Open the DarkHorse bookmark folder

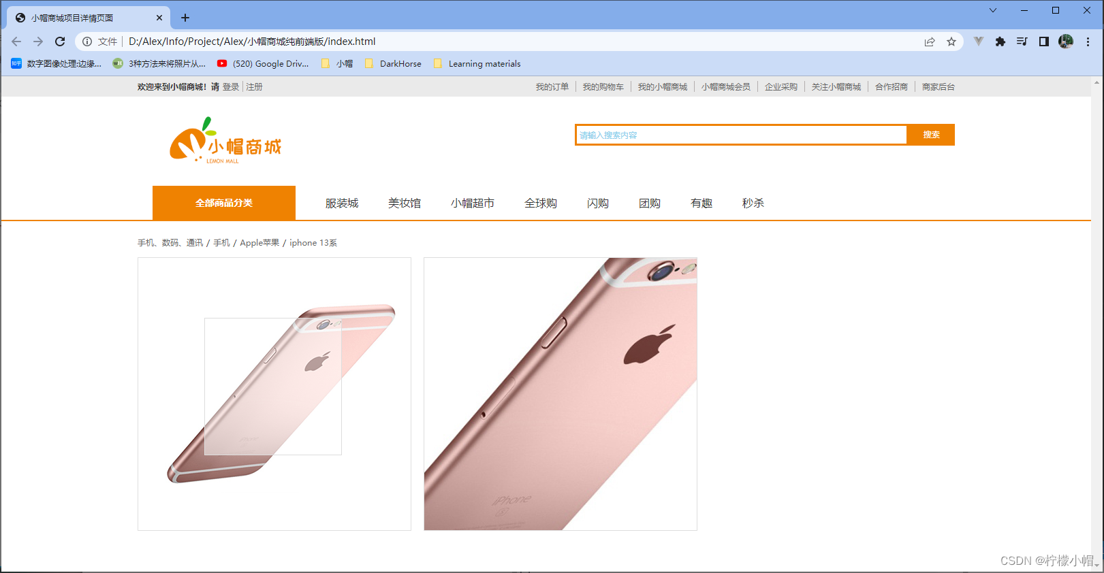tap(393, 63)
